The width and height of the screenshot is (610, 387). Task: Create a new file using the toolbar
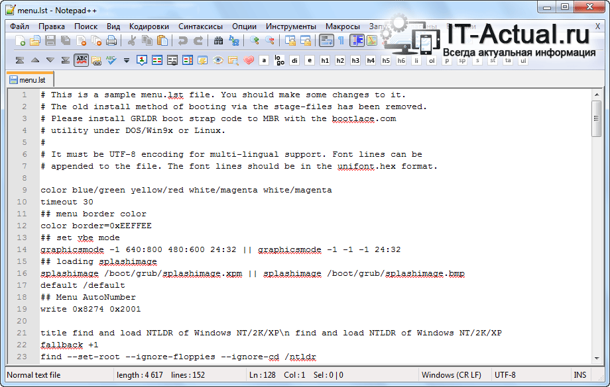coord(20,41)
